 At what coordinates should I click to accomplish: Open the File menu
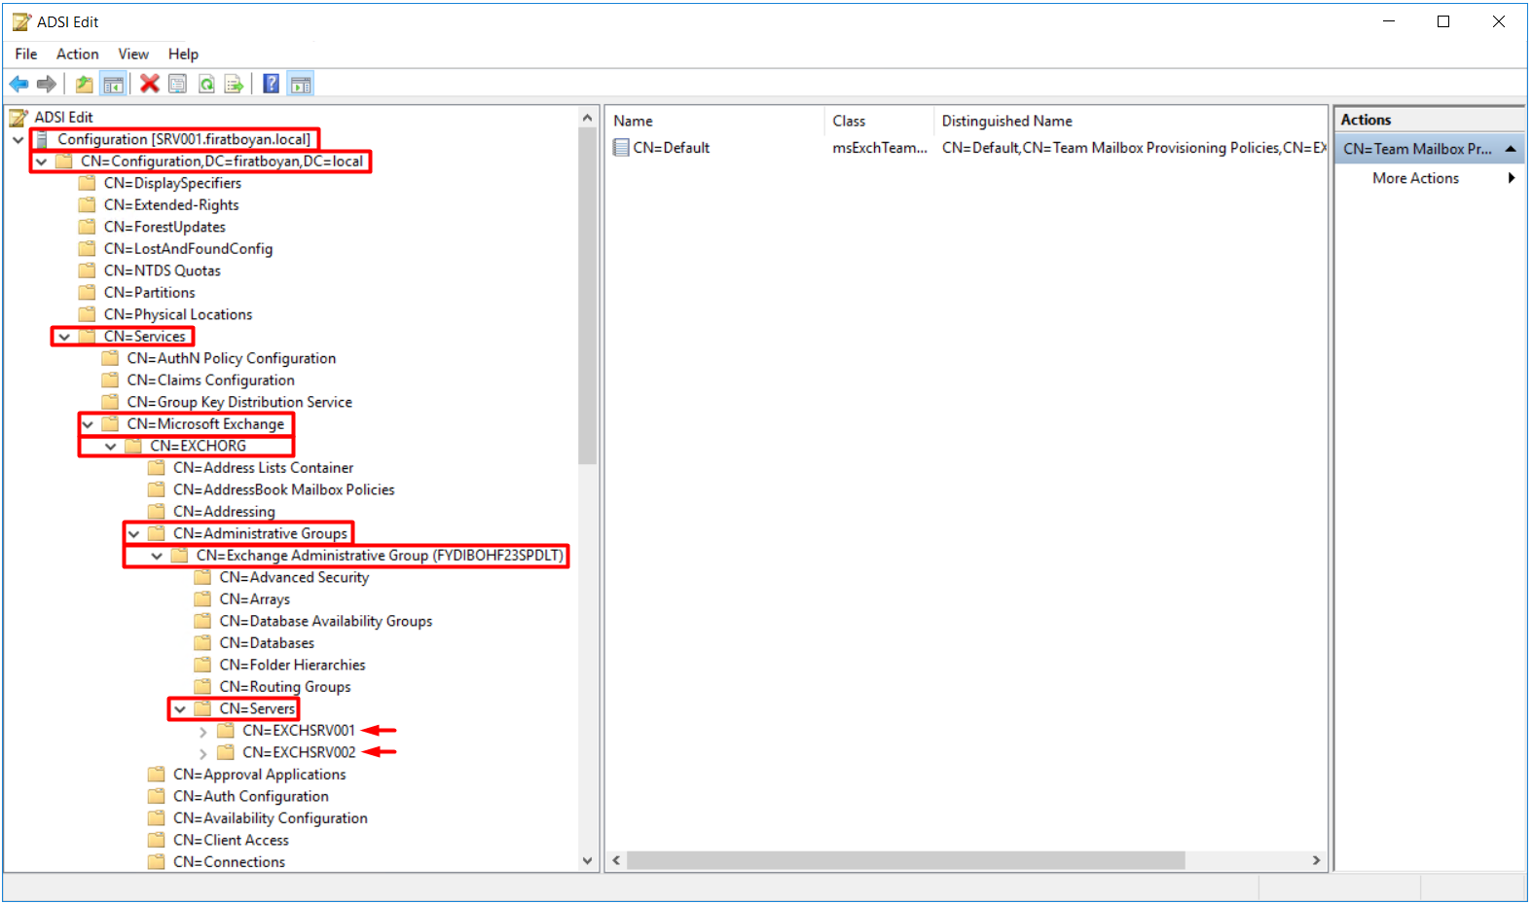[26, 54]
